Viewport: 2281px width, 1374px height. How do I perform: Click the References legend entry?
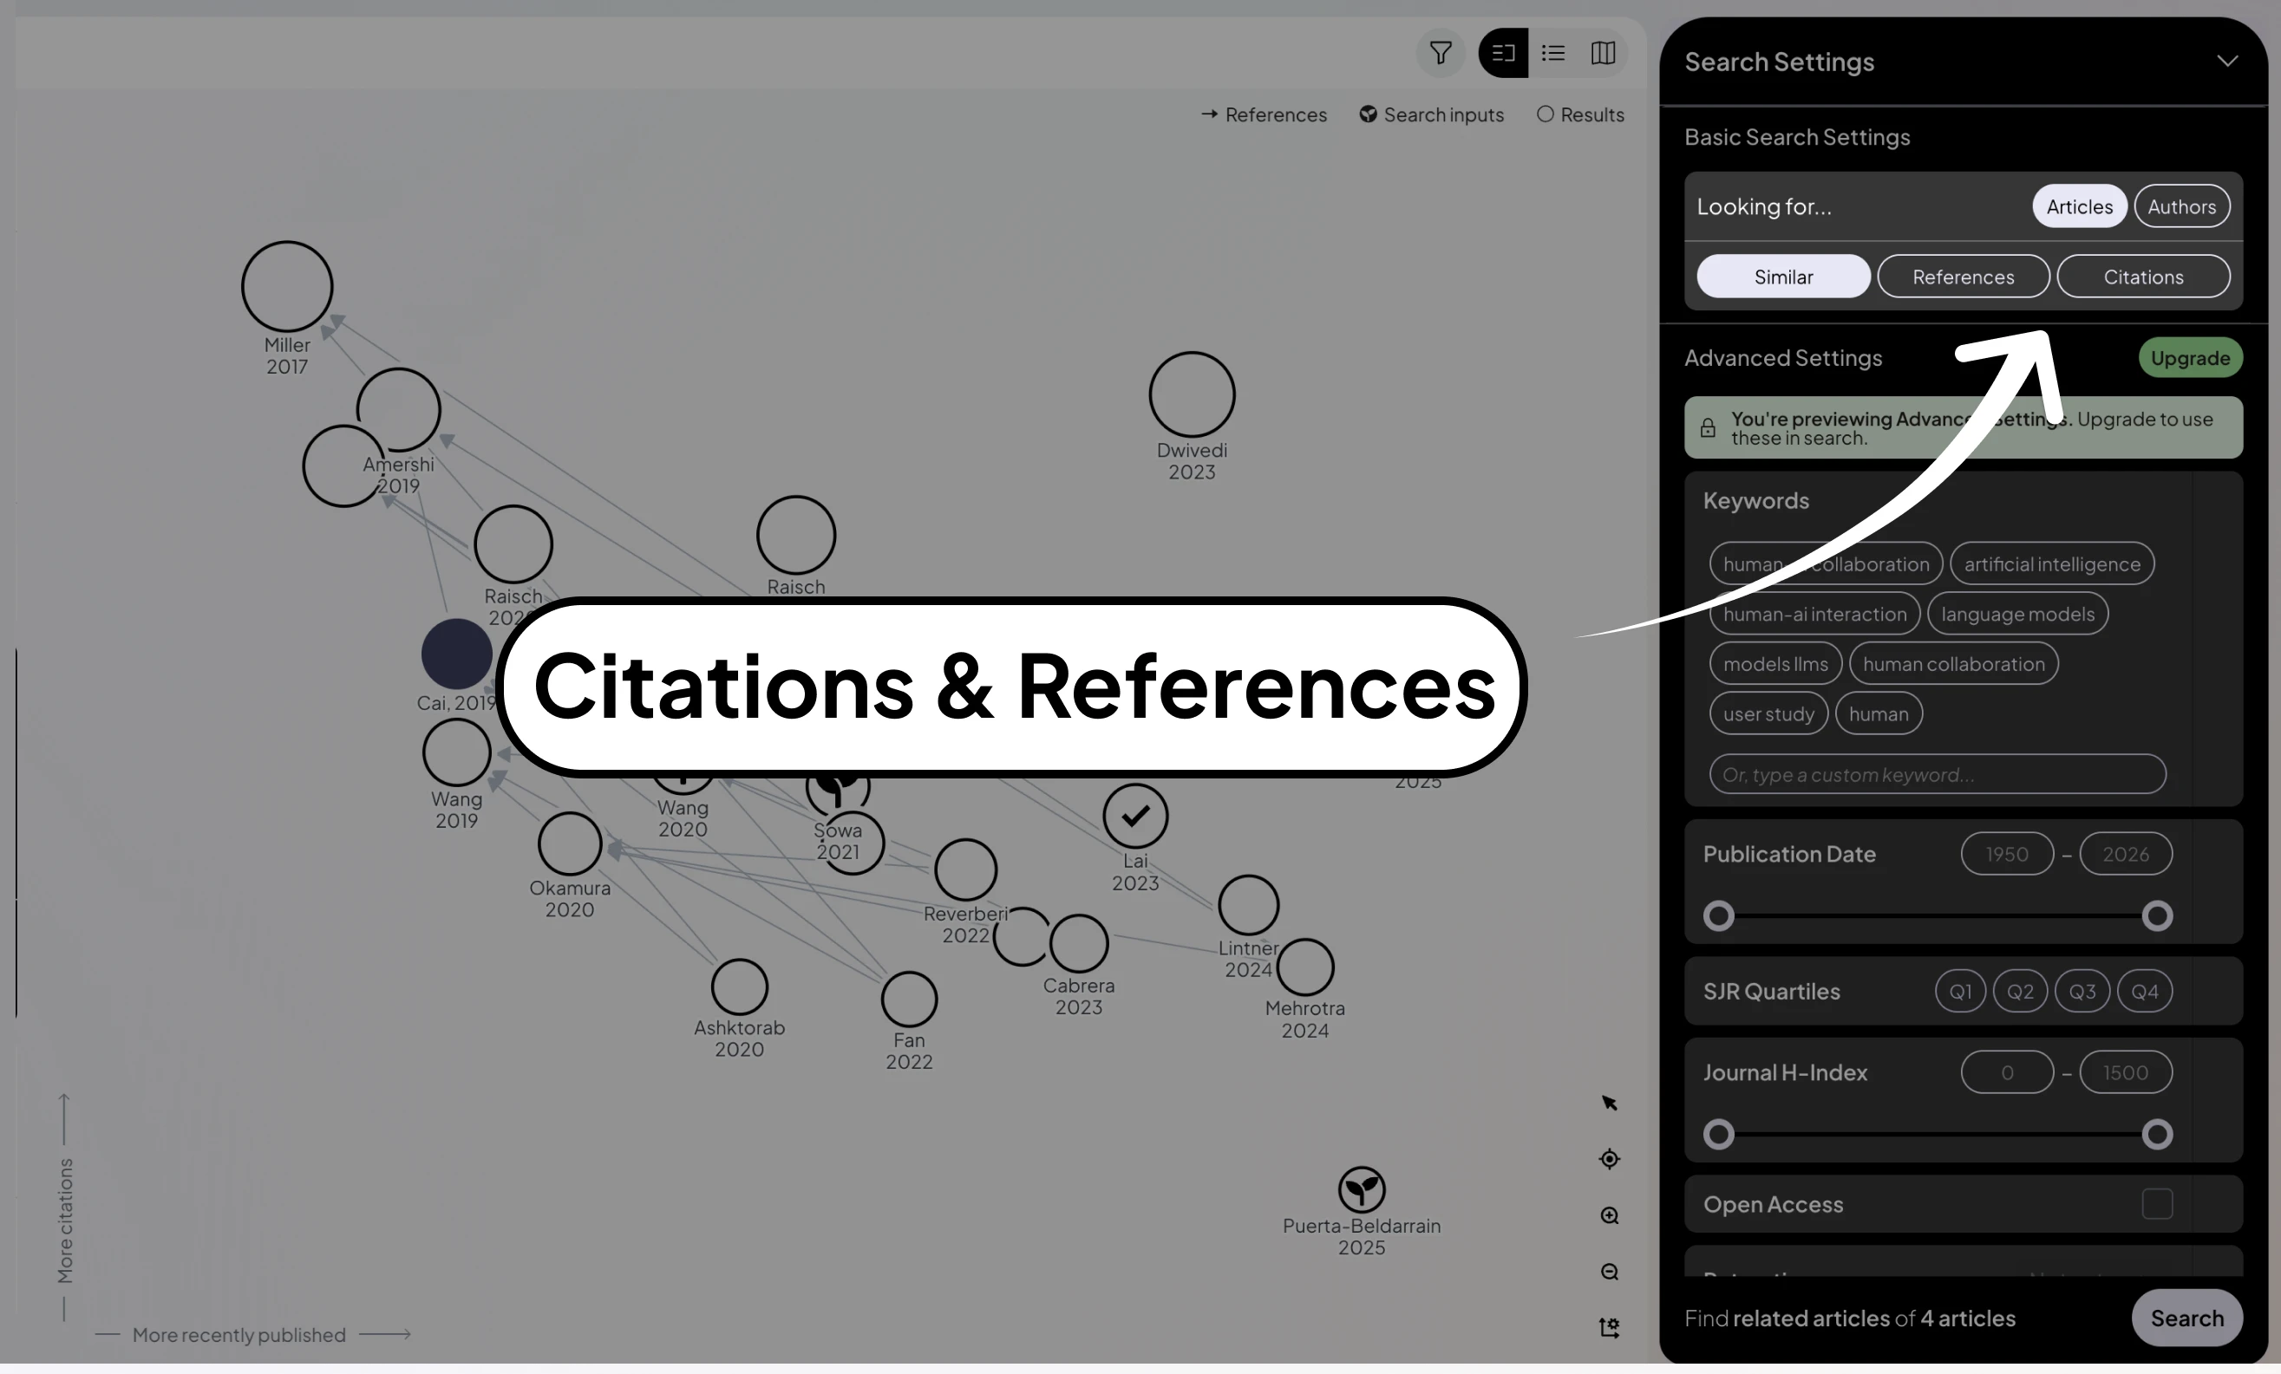click(1264, 114)
